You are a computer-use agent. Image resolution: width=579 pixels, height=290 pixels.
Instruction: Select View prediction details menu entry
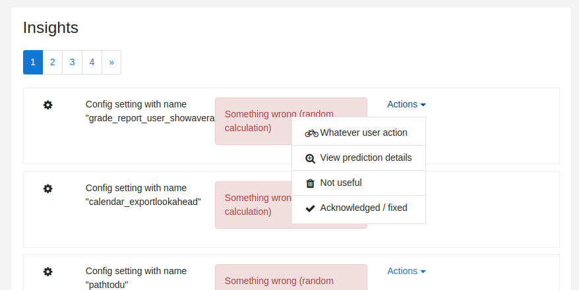tap(359, 158)
